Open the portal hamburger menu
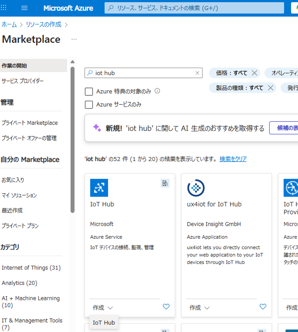The image size is (298, 332). [x=24, y=8]
